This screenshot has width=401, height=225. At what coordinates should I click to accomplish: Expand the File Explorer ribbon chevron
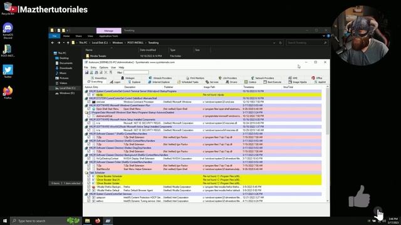pyautogui.click(x=324, y=36)
